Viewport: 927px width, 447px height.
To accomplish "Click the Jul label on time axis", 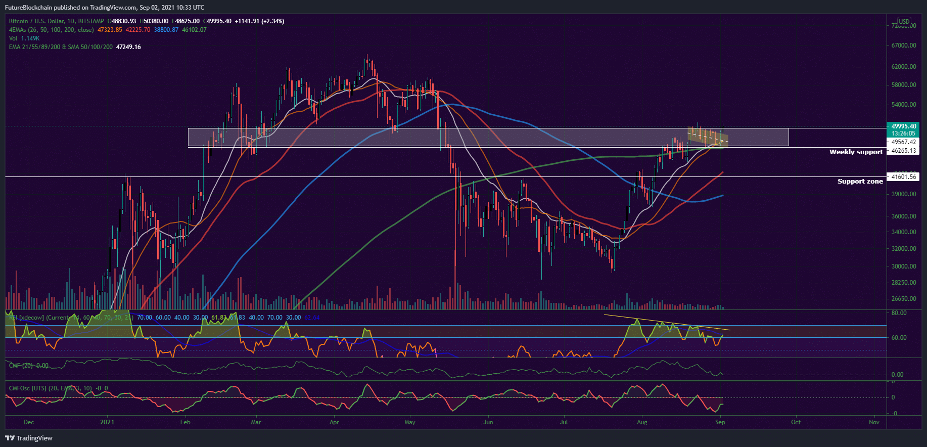I will tap(564, 422).
